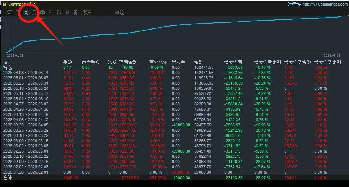Click the 余额 column header

199,62
